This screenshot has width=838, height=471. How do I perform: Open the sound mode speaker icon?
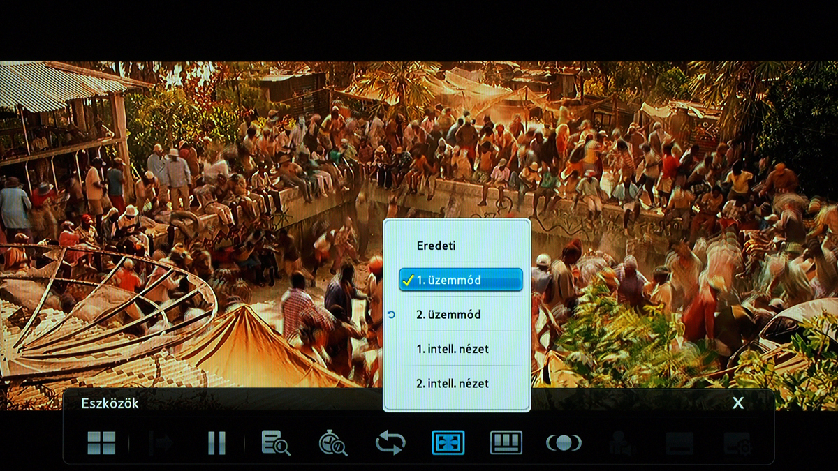(564, 443)
